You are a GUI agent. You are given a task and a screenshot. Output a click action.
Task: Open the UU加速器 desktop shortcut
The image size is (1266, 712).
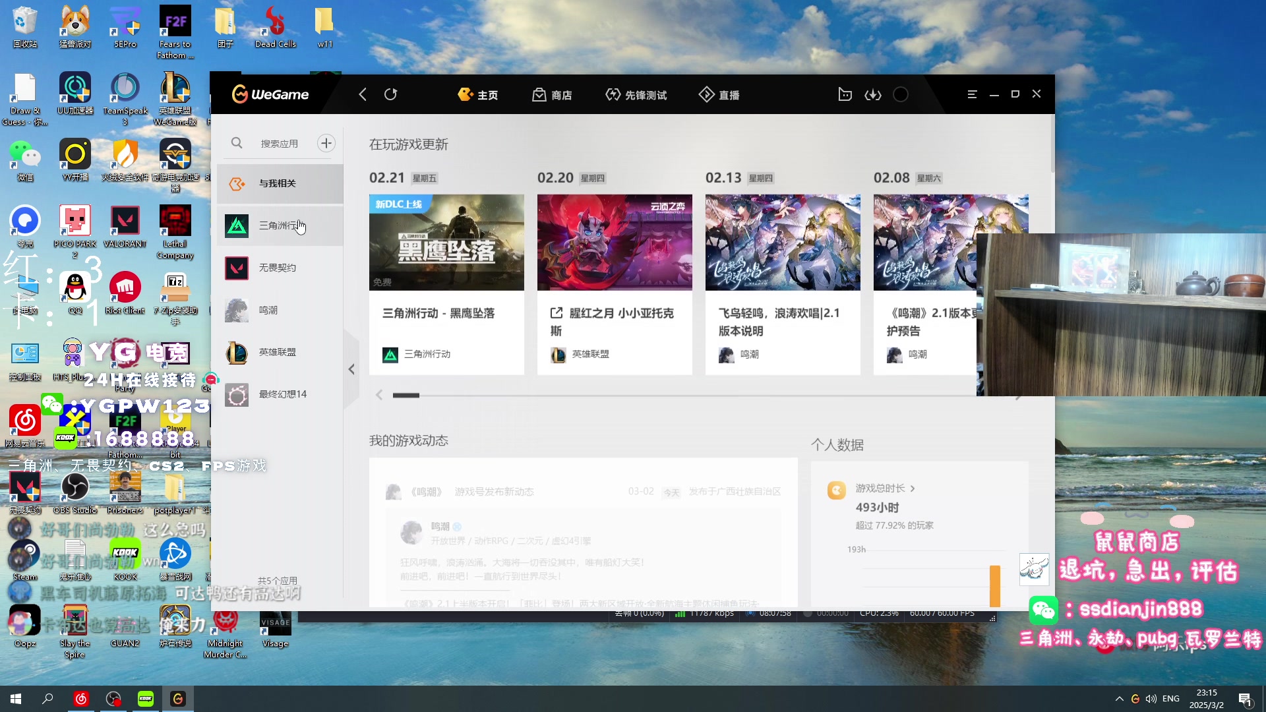point(75,94)
